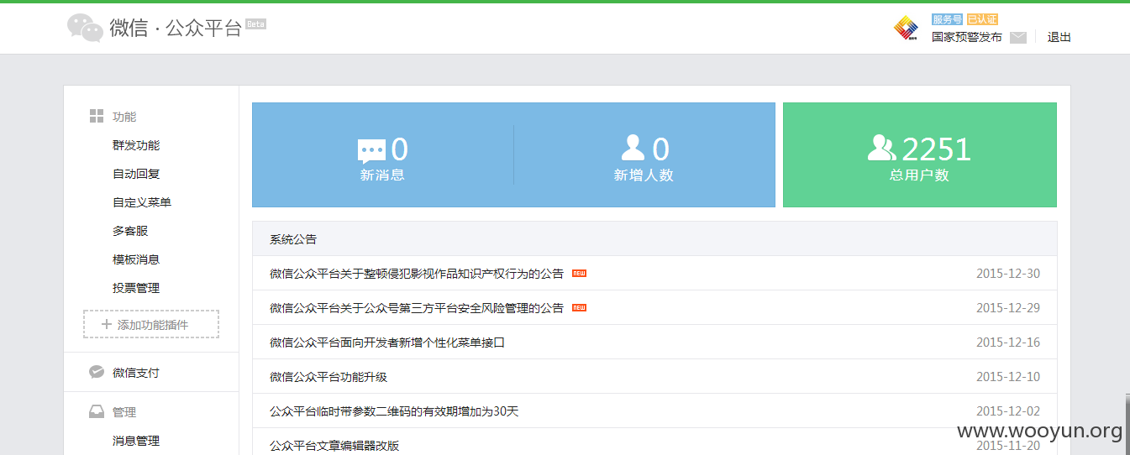
Task: Click 退出 to log out
Action: (1059, 37)
